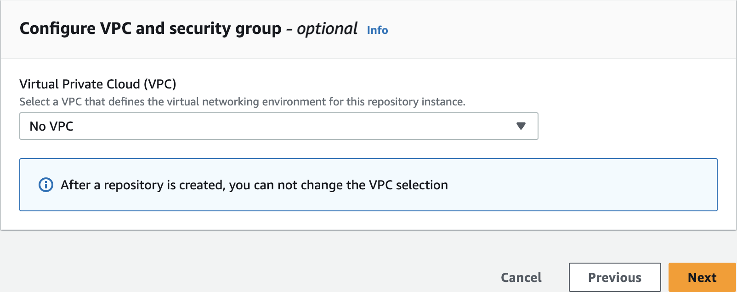Click the italic 'optional' heading text
This screenshot has width=737, height=292.
coord(327,29)
